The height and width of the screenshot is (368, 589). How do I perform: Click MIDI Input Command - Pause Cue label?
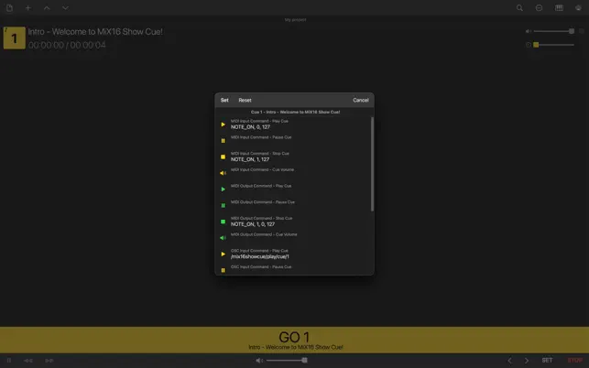tap(261, 137)
